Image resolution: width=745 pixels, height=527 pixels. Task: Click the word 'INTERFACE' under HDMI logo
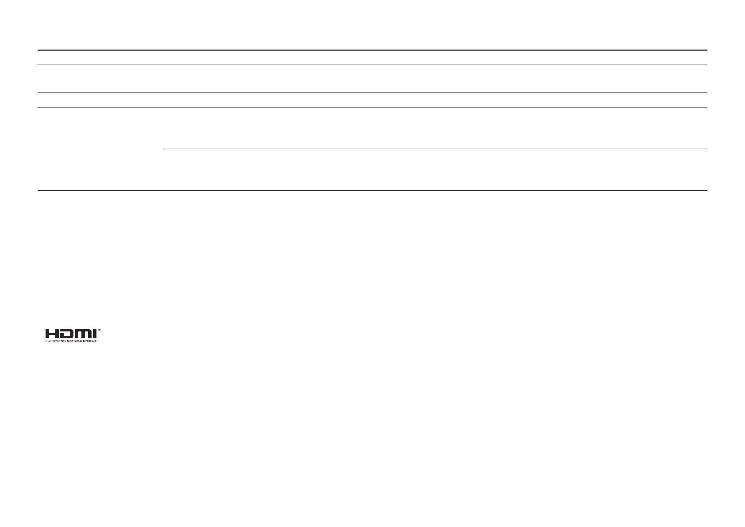tap(91, 341)
